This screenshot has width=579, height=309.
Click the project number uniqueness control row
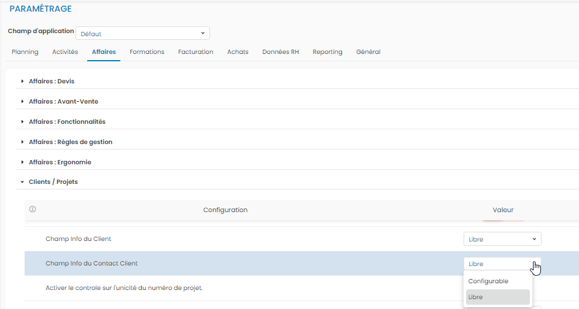click(x=124, y=288)
